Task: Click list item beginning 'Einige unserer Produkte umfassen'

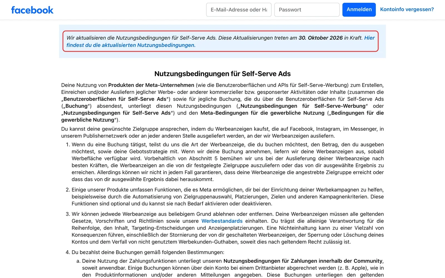Action: pos(228,197)
